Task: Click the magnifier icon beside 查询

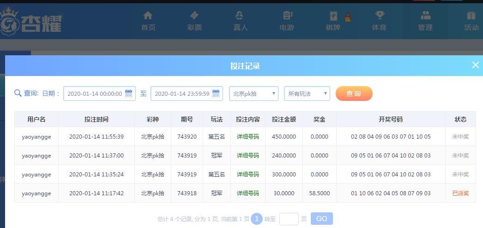Action: (x=18, y=93)
